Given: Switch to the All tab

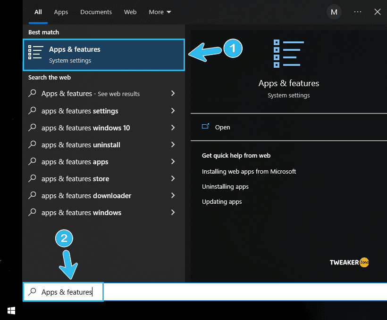Looking at the screenshot, I should [x=38, y=12].
